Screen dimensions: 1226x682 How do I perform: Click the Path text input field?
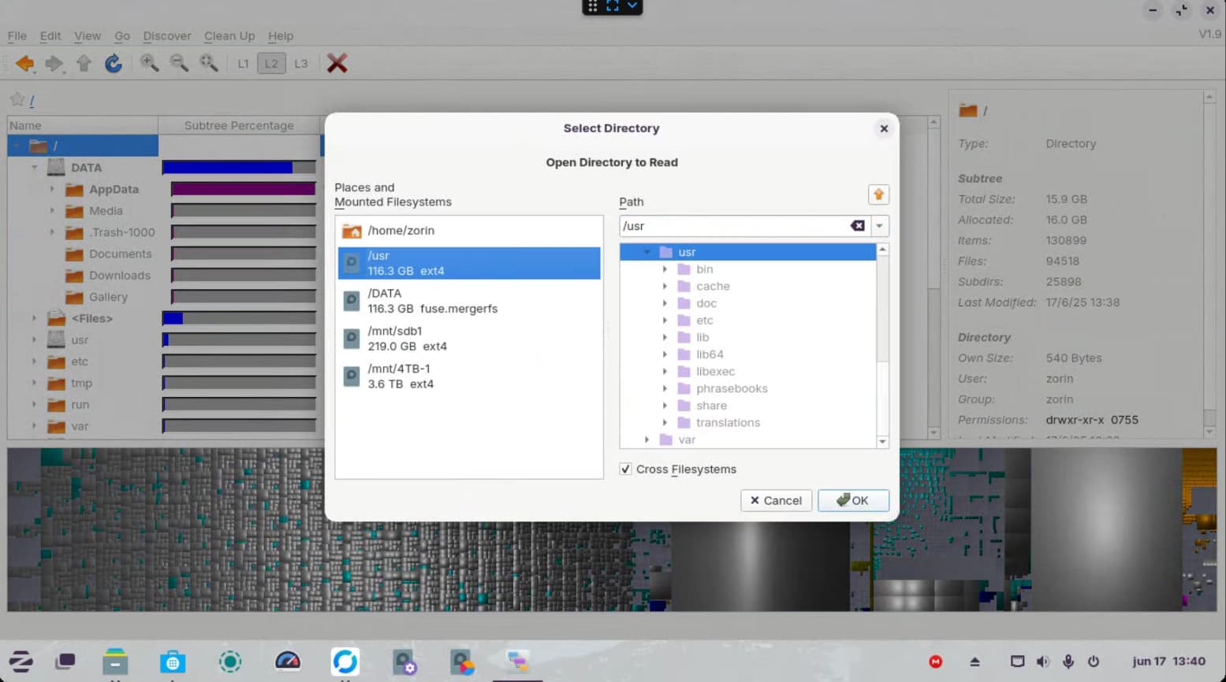tap(735, 226)
